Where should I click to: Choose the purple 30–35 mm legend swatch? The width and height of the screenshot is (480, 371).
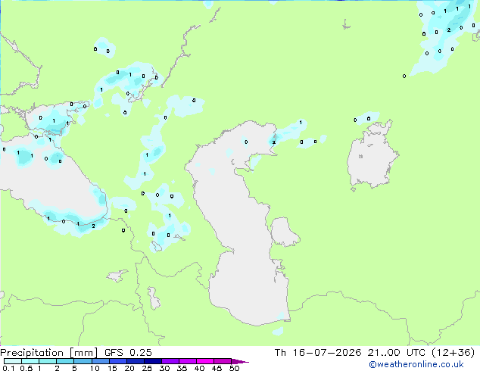[x=170, y=361]
